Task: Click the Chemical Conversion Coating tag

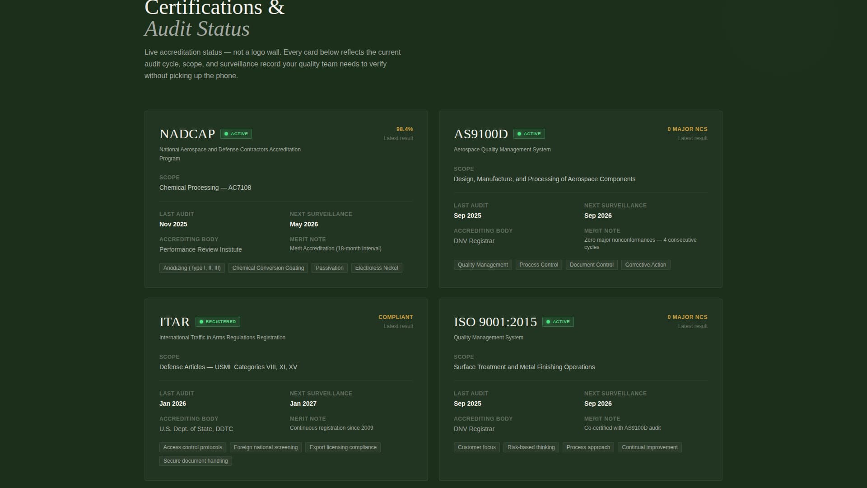Action: click(x=268, y=267)
